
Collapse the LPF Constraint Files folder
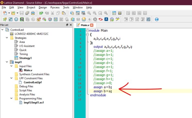tap(11, 78)
